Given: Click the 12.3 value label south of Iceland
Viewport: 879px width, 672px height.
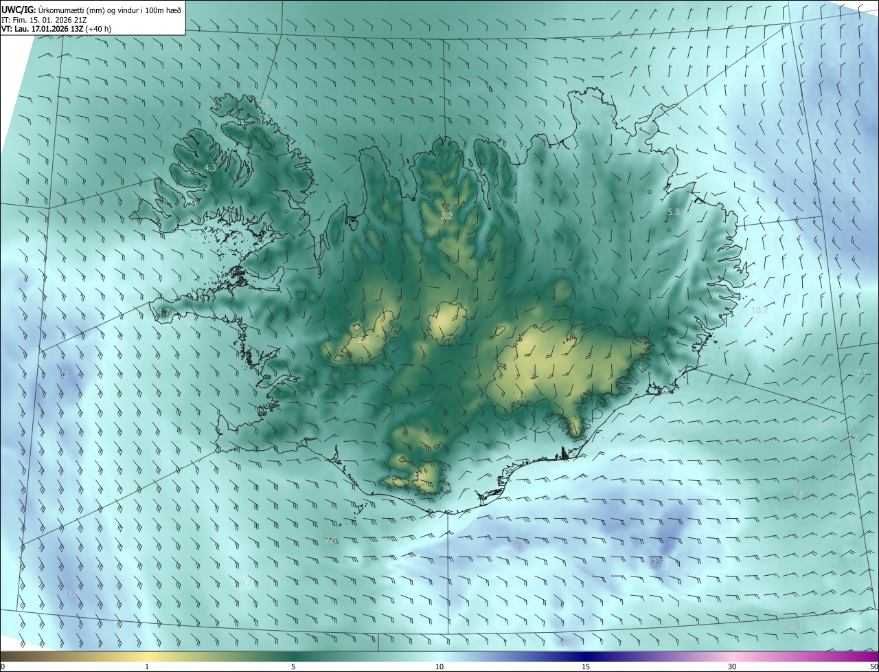Looking at the screenshot, I should coord(656,562).
